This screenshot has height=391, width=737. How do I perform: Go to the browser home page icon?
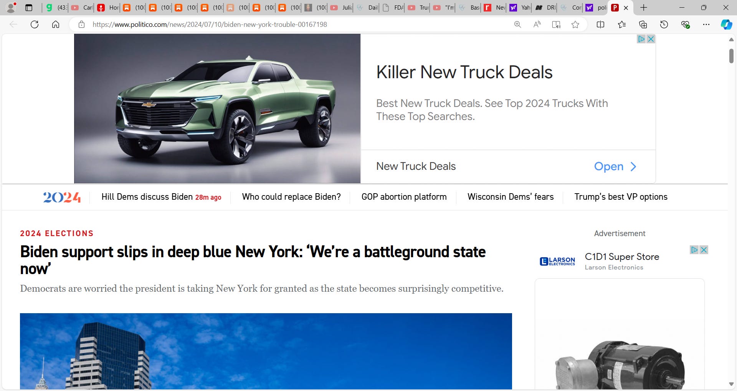[x=56, y=25]
